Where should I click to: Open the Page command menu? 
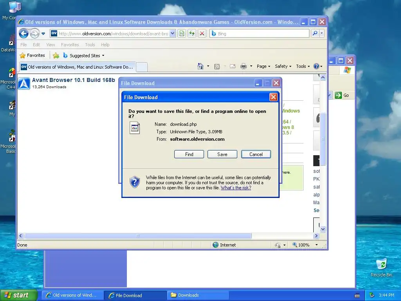[x=264, y=66]
